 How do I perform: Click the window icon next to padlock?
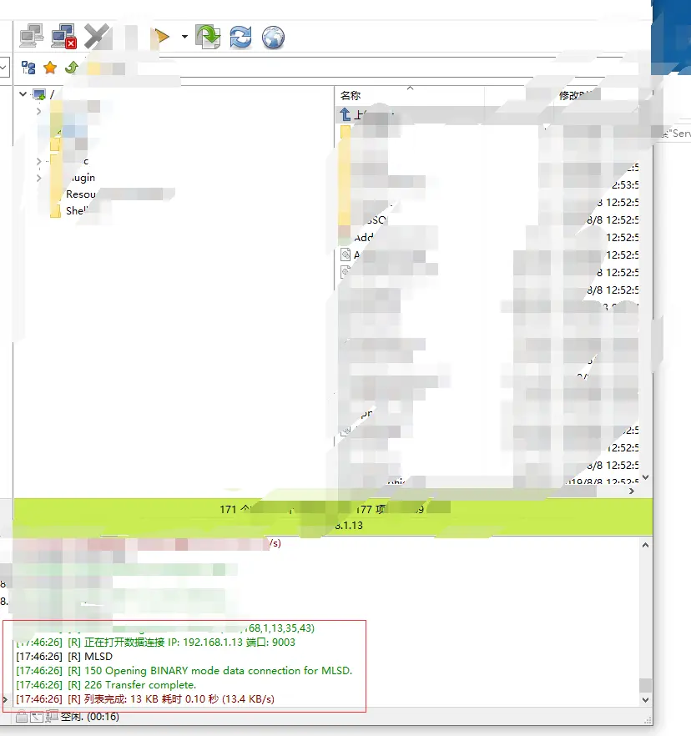(x=37, y=716)
